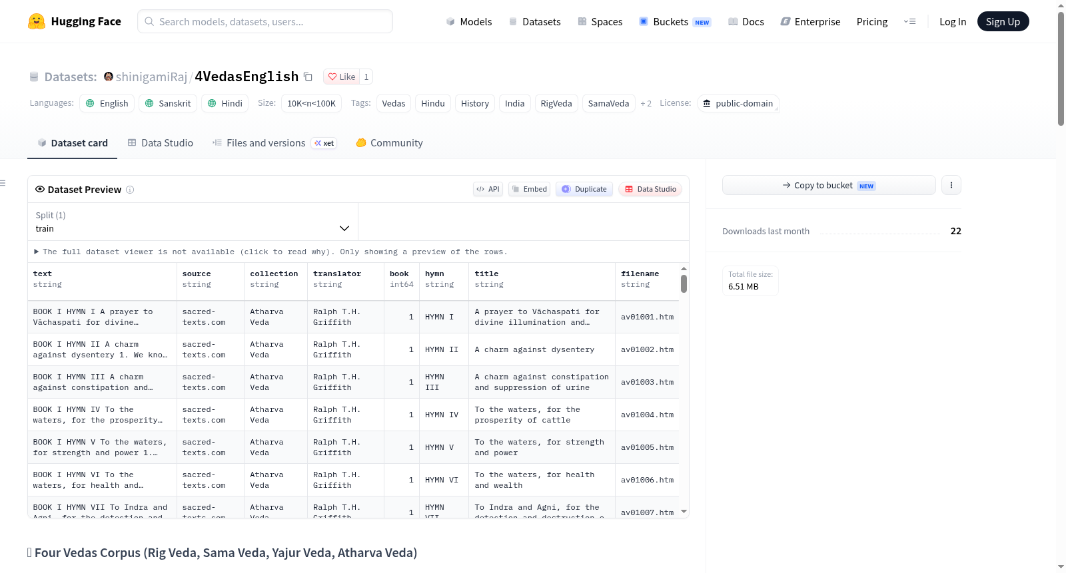Select the Dataset card tab

73,143
